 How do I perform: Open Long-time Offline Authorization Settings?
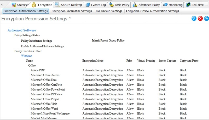[153, 11]
